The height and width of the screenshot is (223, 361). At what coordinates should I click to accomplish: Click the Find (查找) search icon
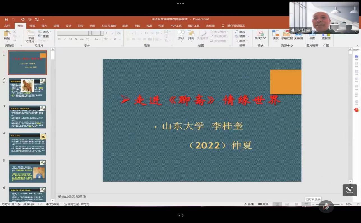pyautogui.click(x=240, y=32)
